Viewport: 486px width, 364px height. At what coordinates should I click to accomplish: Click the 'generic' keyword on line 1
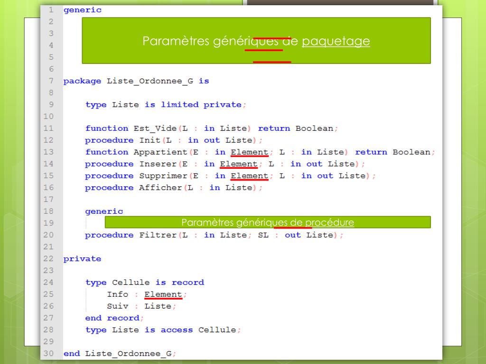(83, 10)
